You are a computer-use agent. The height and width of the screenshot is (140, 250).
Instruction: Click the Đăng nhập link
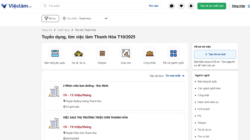coord(238,6)
